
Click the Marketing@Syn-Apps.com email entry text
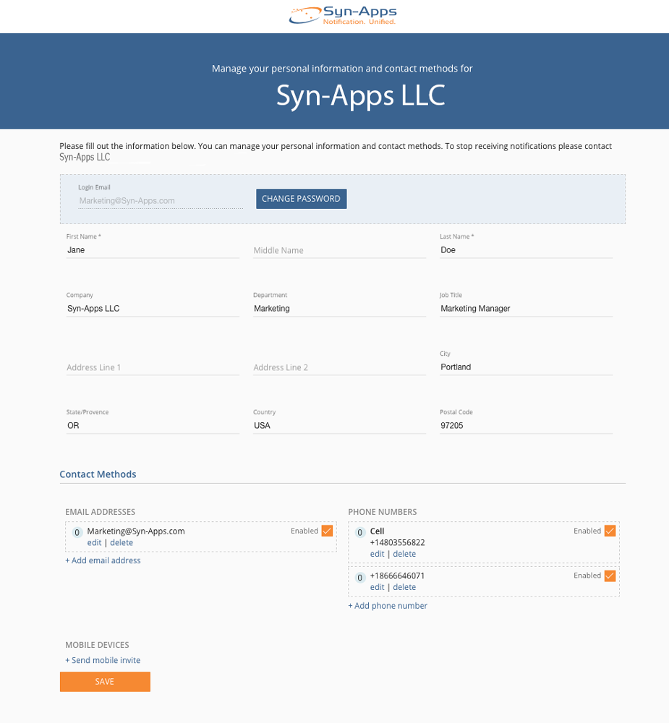tap(136, 531)
